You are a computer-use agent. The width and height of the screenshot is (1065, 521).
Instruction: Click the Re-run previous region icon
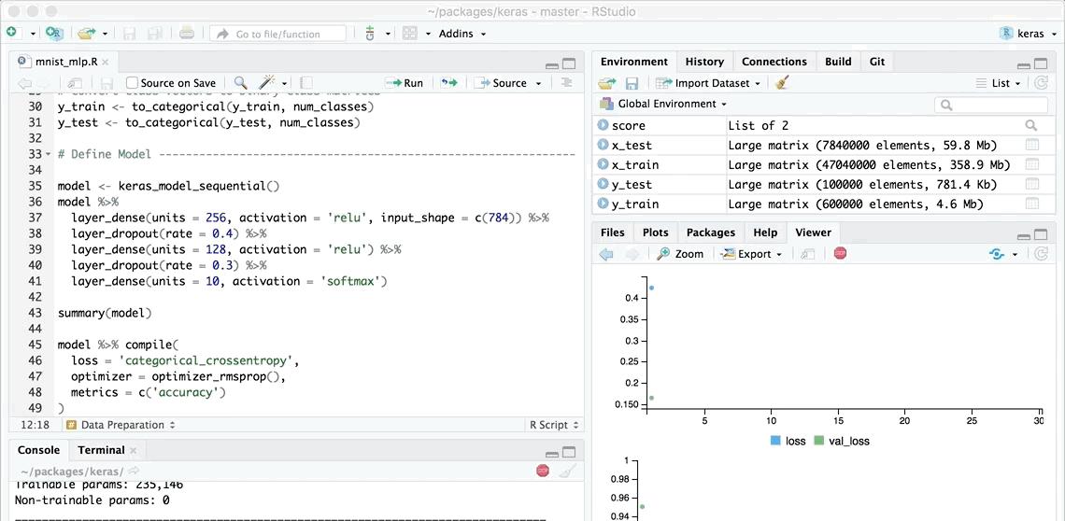[x=449, y=83]
